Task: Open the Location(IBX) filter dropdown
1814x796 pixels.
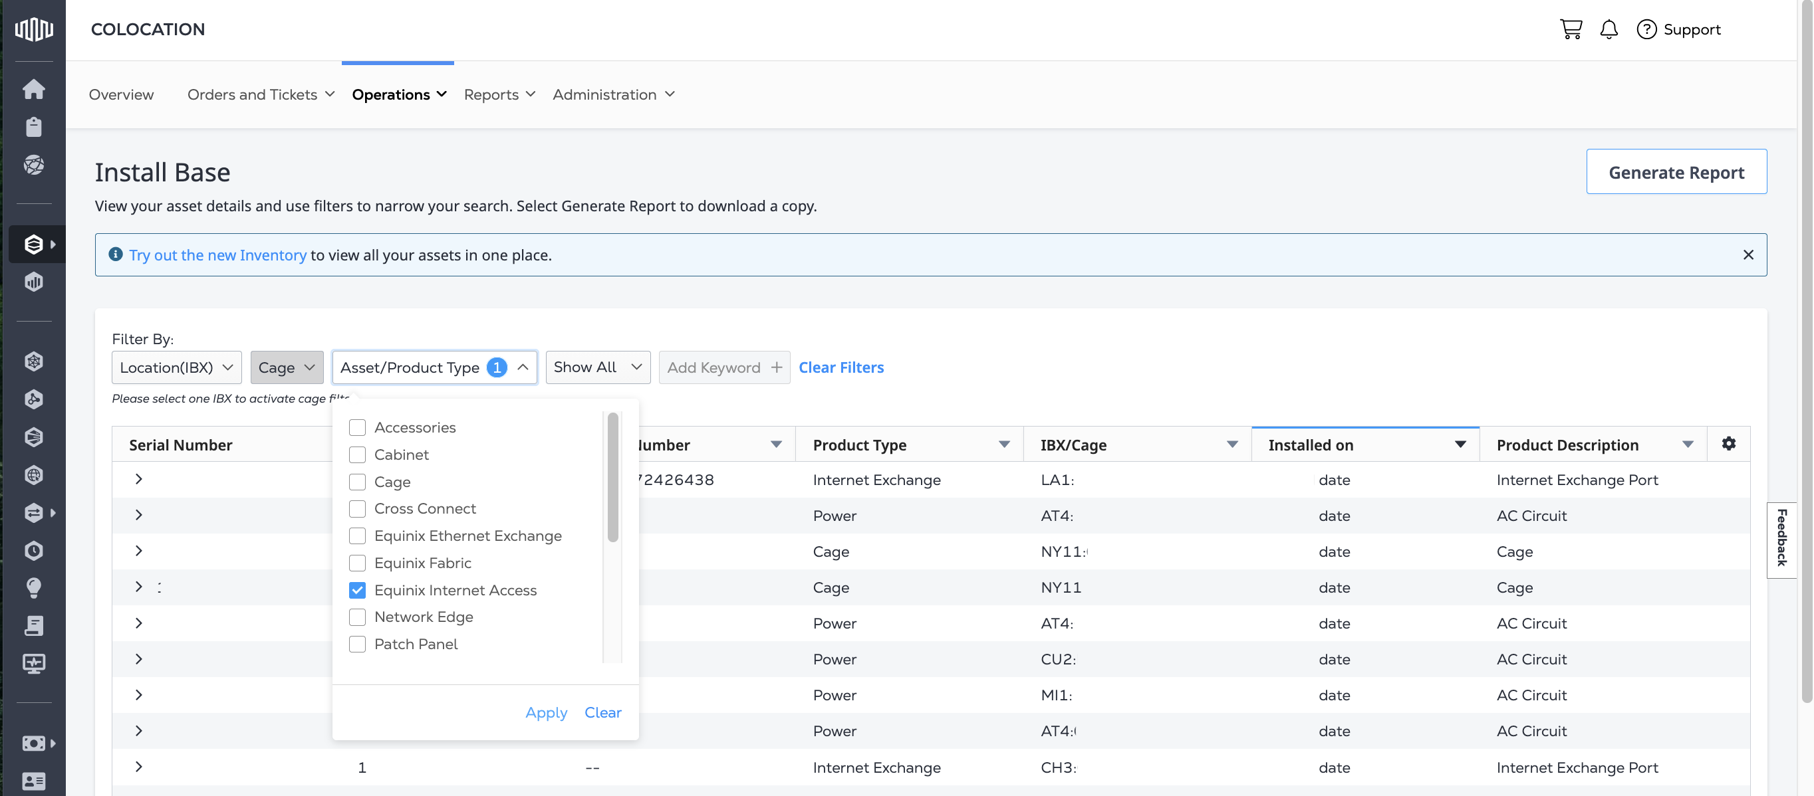Action: [176, 367]
